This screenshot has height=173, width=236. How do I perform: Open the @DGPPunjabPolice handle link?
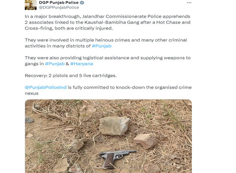[59, 7]
